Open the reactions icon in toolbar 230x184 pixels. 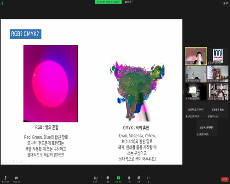[x=138, y=178]
